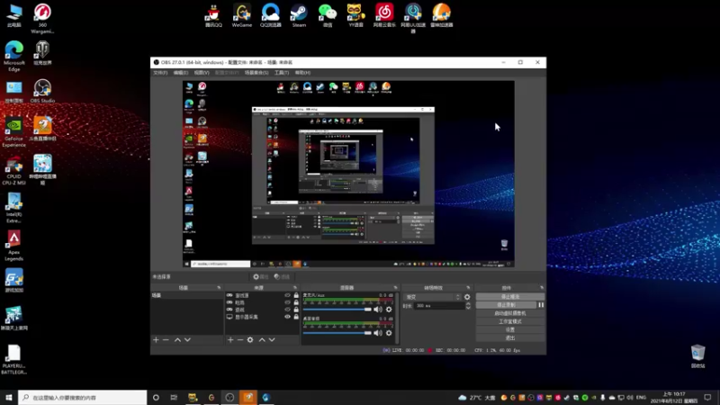
Task: Open the Windows Start menu
Action: [x=9, y=398]
